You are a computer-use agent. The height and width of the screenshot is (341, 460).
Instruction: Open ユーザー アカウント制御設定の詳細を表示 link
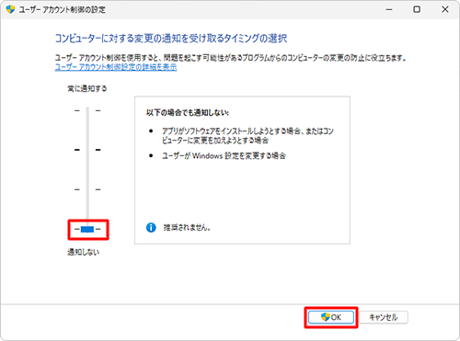pos(116,67)
